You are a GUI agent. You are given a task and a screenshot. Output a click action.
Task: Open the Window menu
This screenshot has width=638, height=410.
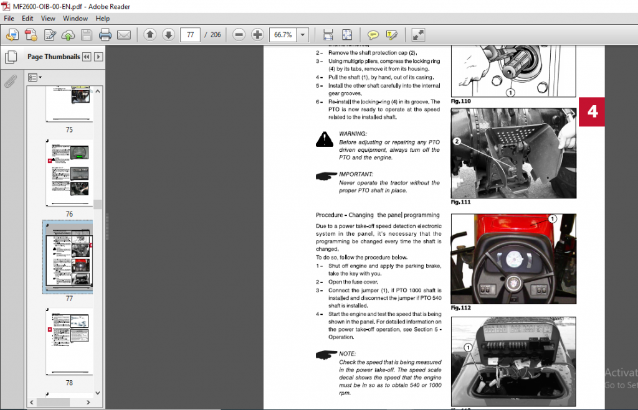[x=75, y=18]
